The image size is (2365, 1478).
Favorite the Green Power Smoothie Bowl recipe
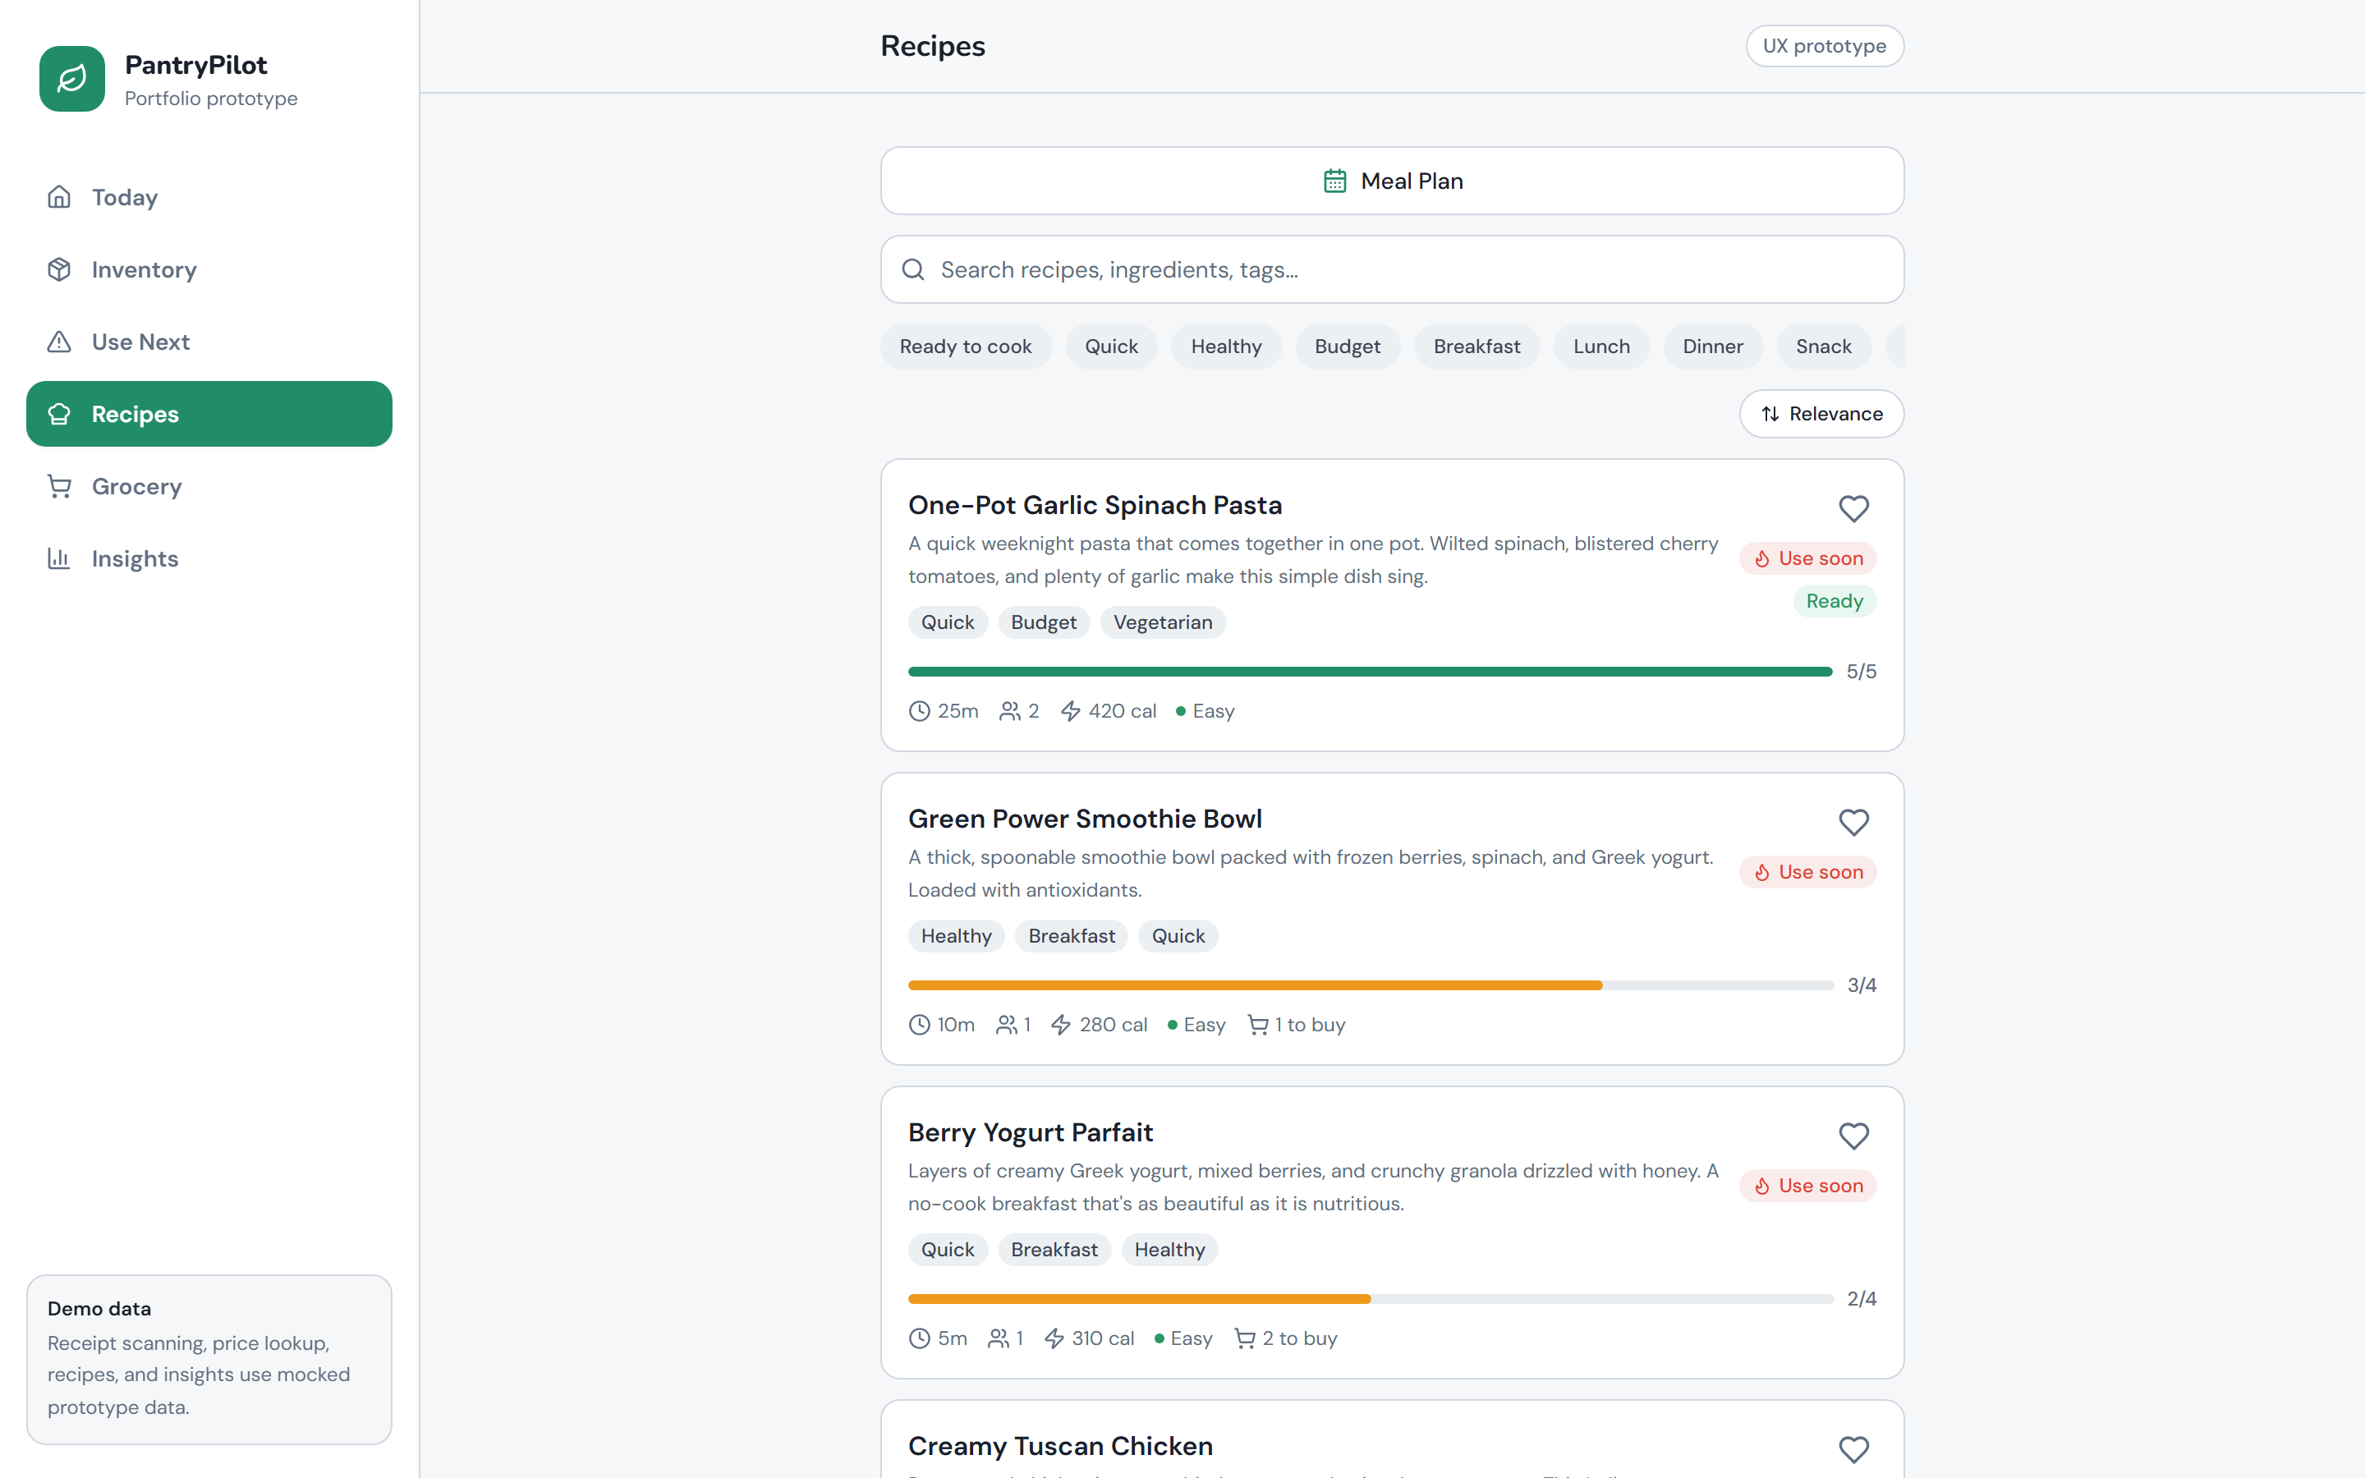(x=1853, y=823)
